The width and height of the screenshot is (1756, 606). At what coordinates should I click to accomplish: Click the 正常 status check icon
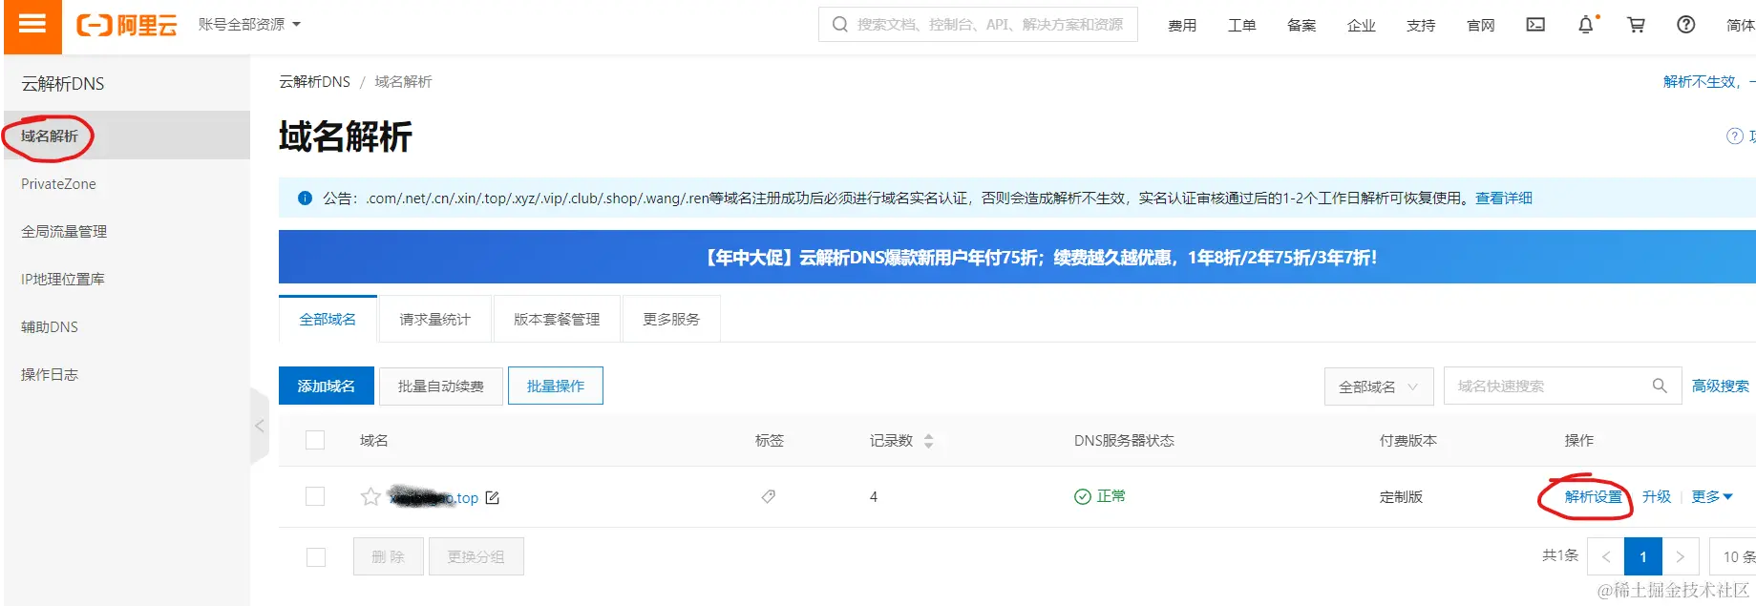click(x=1083, y=496)
